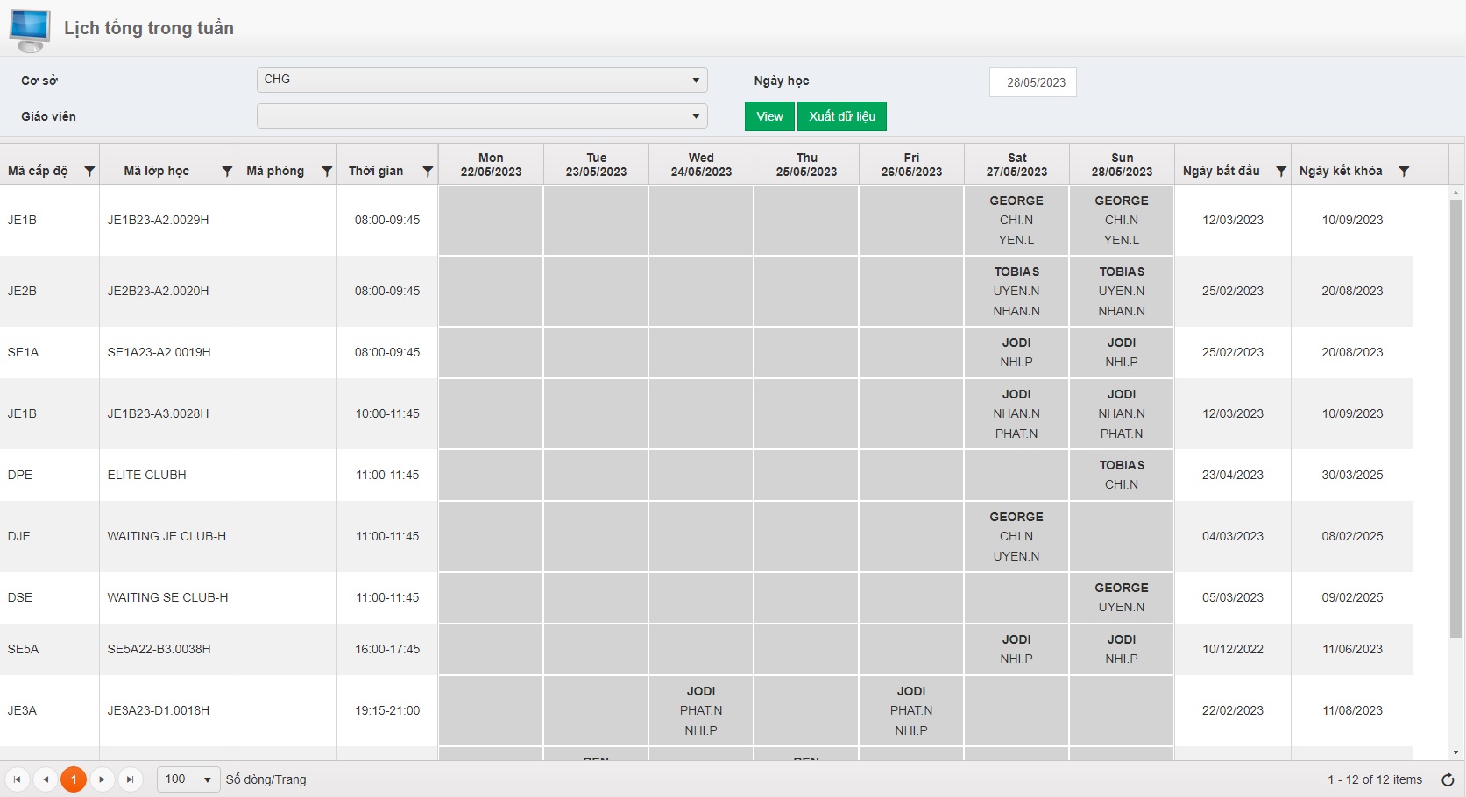
Task: Open filter for Thời gian column
Action: 428,172
